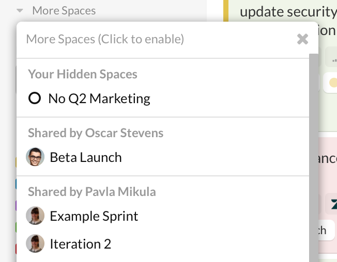Click Pavla Mikula avatar beside Example Sprint
This screenshot has width=337, height=262.
[x=35, y=216]
